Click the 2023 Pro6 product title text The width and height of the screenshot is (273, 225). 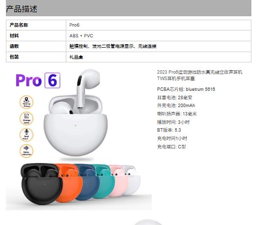tap(199, 75)
